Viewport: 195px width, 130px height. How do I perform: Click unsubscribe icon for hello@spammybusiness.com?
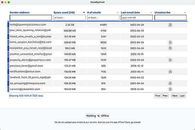click(x=170, y=25)
